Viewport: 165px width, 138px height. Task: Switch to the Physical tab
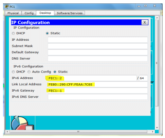(13, 13)
